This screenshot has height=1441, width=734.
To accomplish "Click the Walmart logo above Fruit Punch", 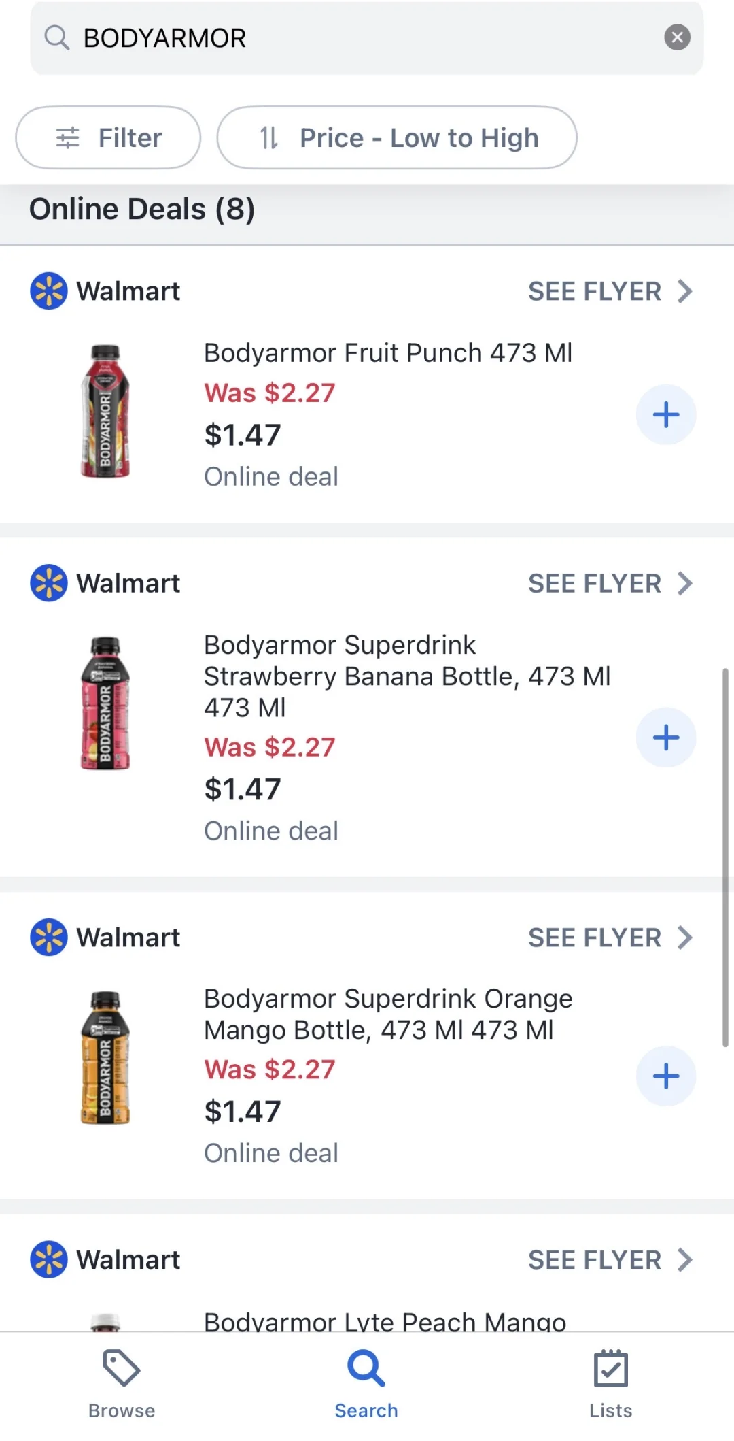I will pos(49,291).
